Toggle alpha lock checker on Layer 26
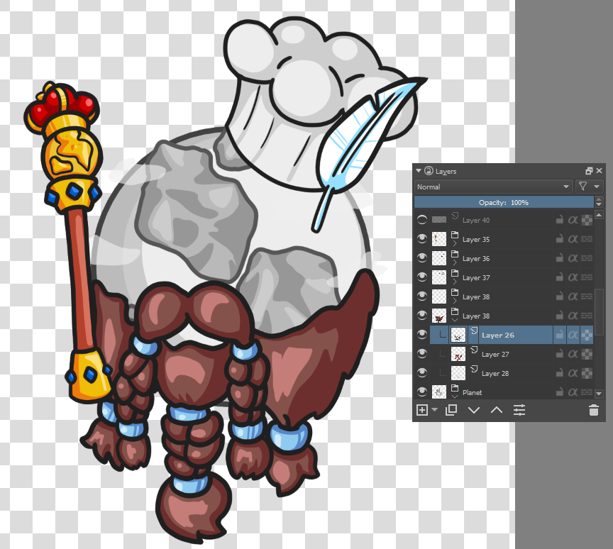This screenshot has height=549, width=613. click(x=587, y=335)
